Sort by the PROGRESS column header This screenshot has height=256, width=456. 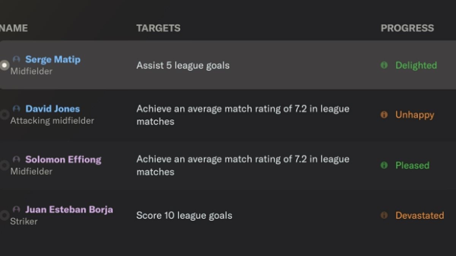click(407, 28)
